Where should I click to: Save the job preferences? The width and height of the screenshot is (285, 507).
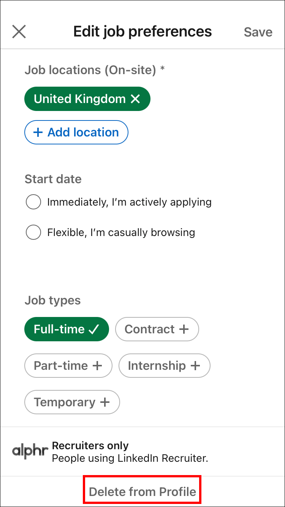click(258, 32)
